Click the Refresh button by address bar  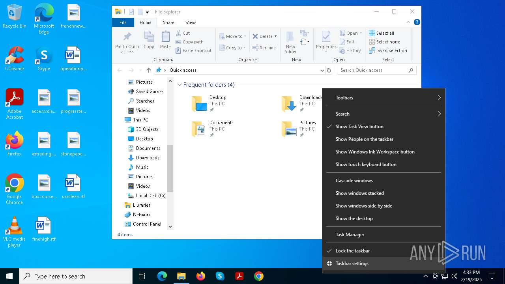pos(329,70)
